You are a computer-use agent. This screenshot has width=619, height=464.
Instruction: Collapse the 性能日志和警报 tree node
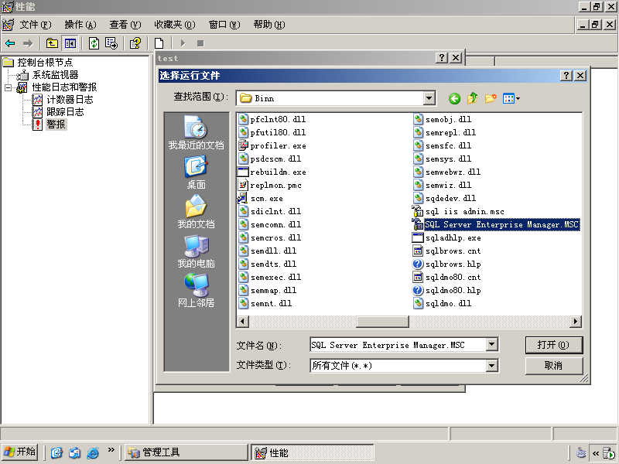(x=9, y=87)
